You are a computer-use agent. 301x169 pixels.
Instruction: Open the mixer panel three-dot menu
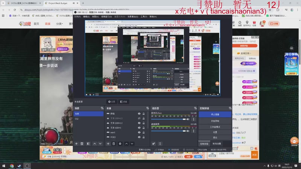pos(160,144)
